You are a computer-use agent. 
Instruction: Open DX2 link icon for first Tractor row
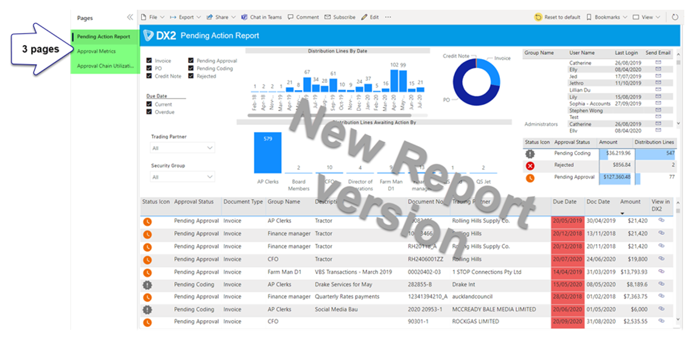pos(661,220)
